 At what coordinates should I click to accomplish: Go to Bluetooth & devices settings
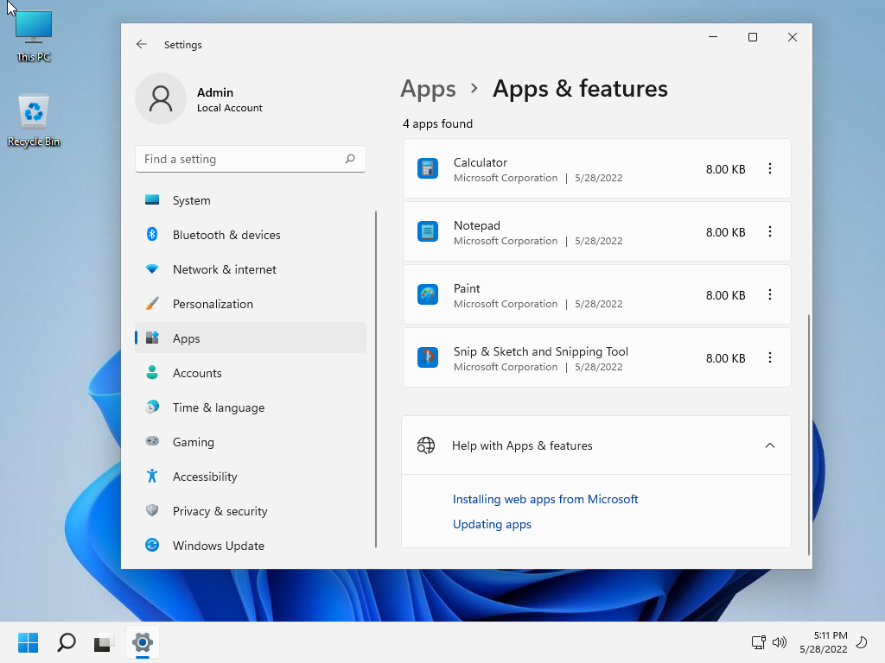click(226, 235)
